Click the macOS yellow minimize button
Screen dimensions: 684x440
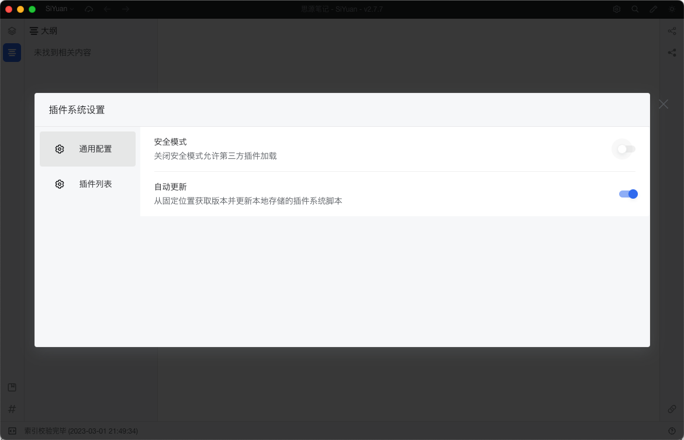(x=20, y=9)
